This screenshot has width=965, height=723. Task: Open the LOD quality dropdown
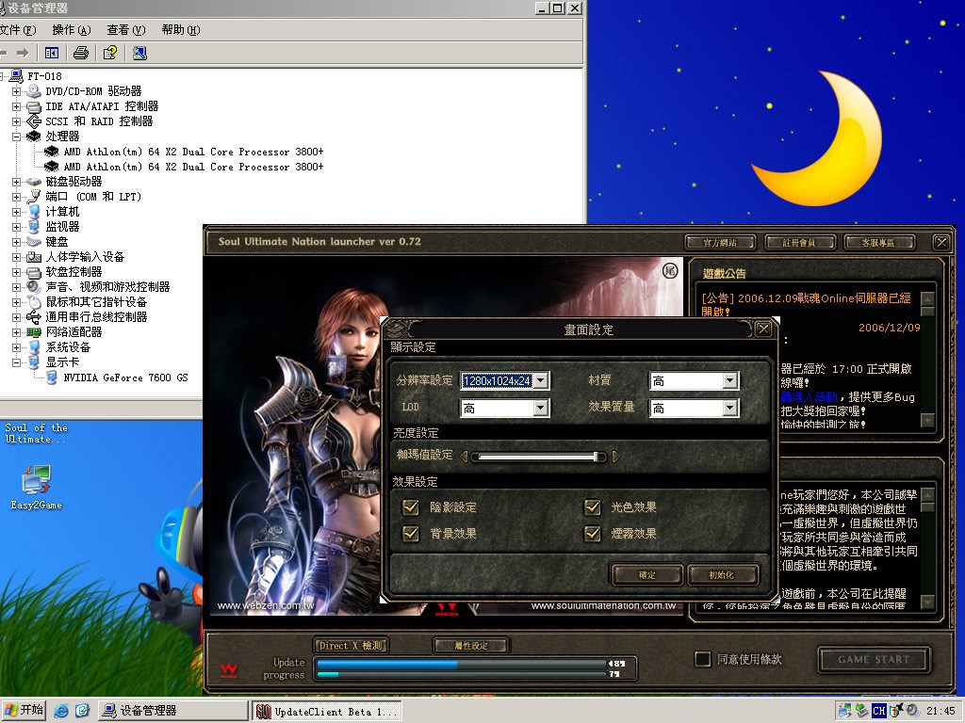pos(541,409)
